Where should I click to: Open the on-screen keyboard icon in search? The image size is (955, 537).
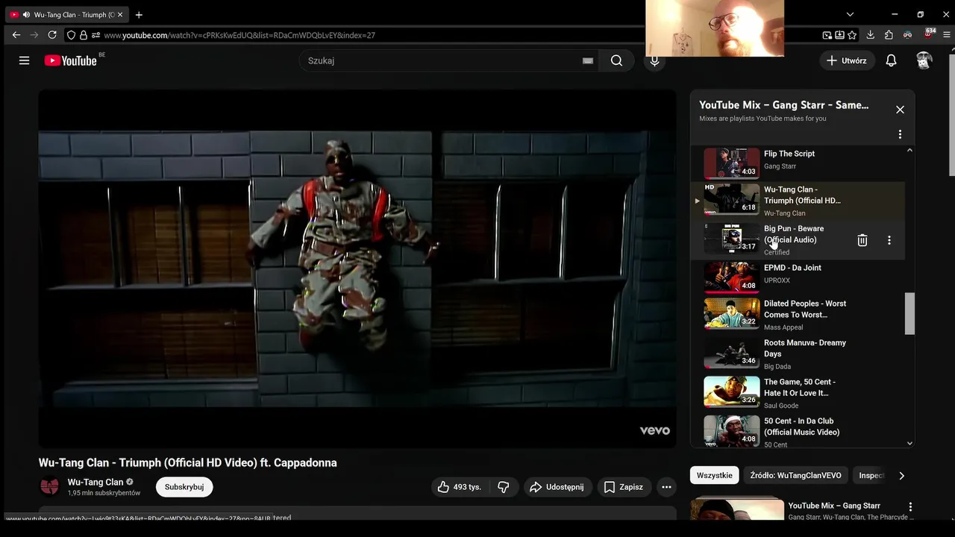[x=588, y=60]
